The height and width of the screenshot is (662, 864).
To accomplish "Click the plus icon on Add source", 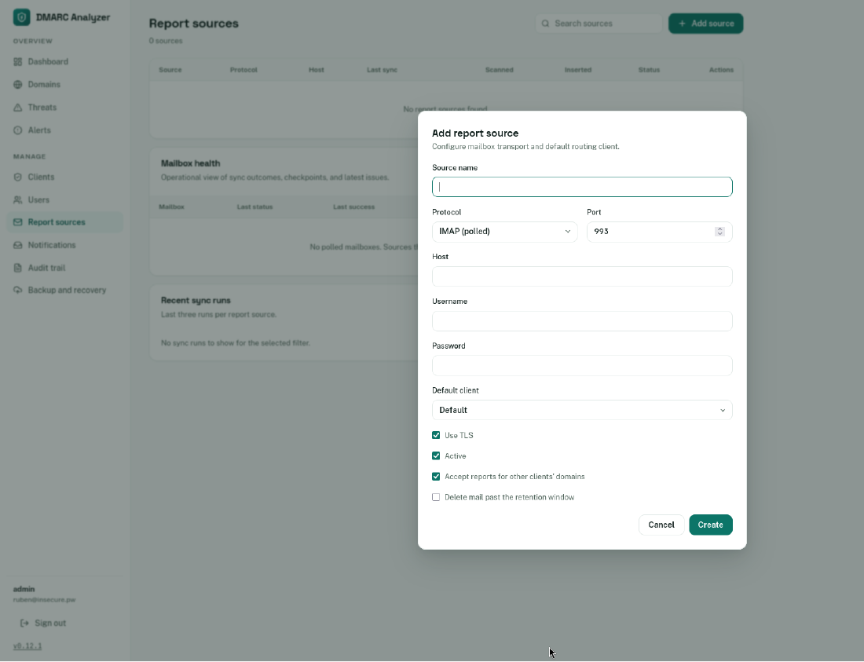I will [682, 24].
